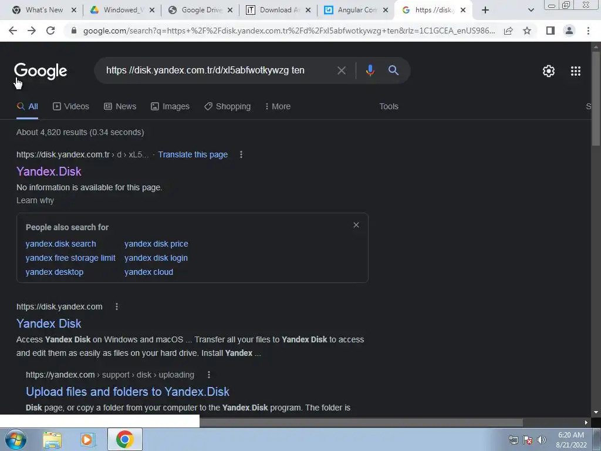This screenshot has height=451, width=601.
Task: Select the All results tab
Action: 28,107
